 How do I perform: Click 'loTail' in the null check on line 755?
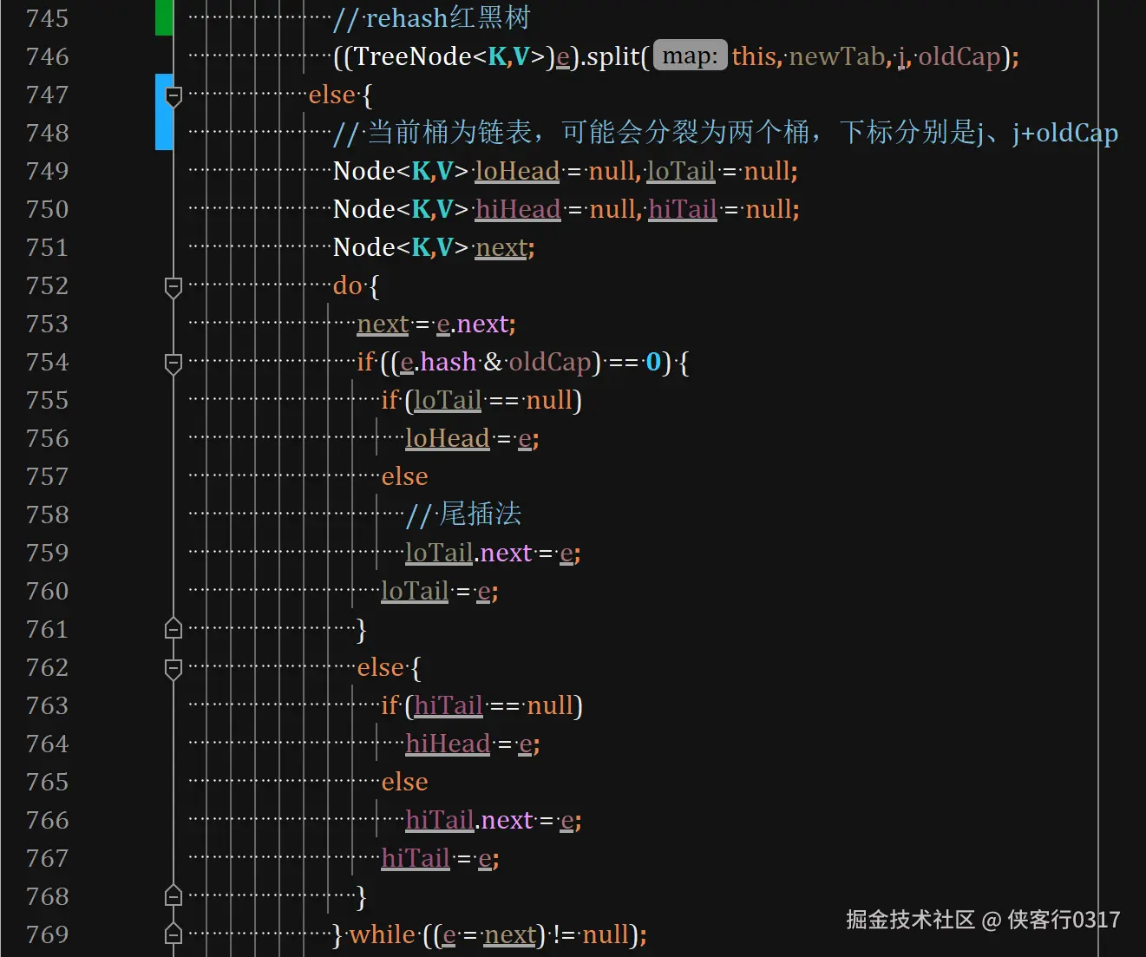448,400
